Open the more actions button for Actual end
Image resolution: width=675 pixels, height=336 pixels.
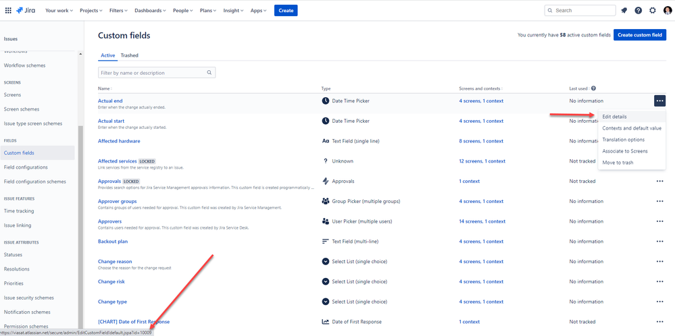tap(659, 101)
